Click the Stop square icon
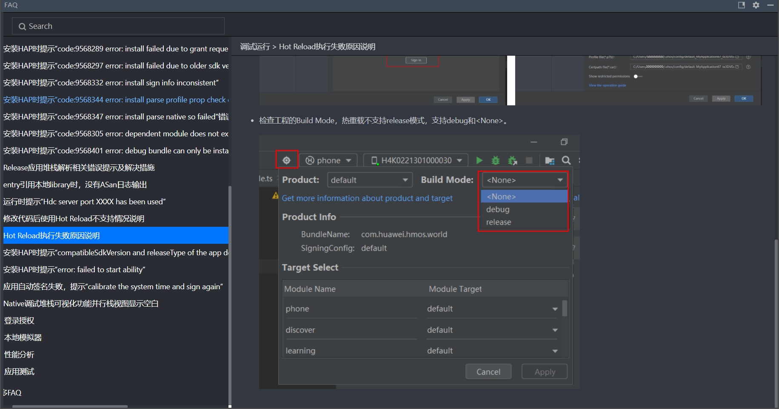Viewport: 779px width, 409px height. [x=529, y=160]
